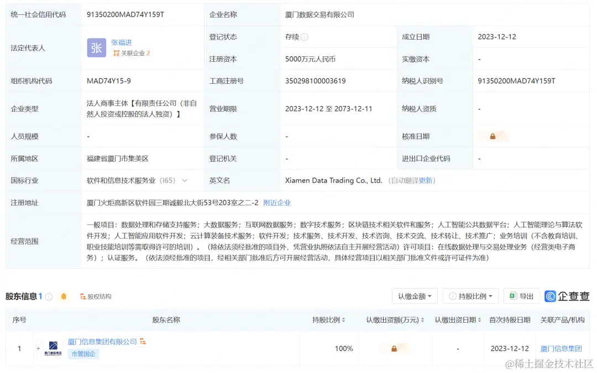Open the 认缴金额 dropdown
Viewport: 597px width, 373px height.
click(415, 296)
